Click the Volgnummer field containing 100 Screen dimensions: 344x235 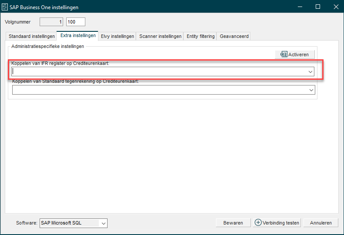(x=76, y=22)
